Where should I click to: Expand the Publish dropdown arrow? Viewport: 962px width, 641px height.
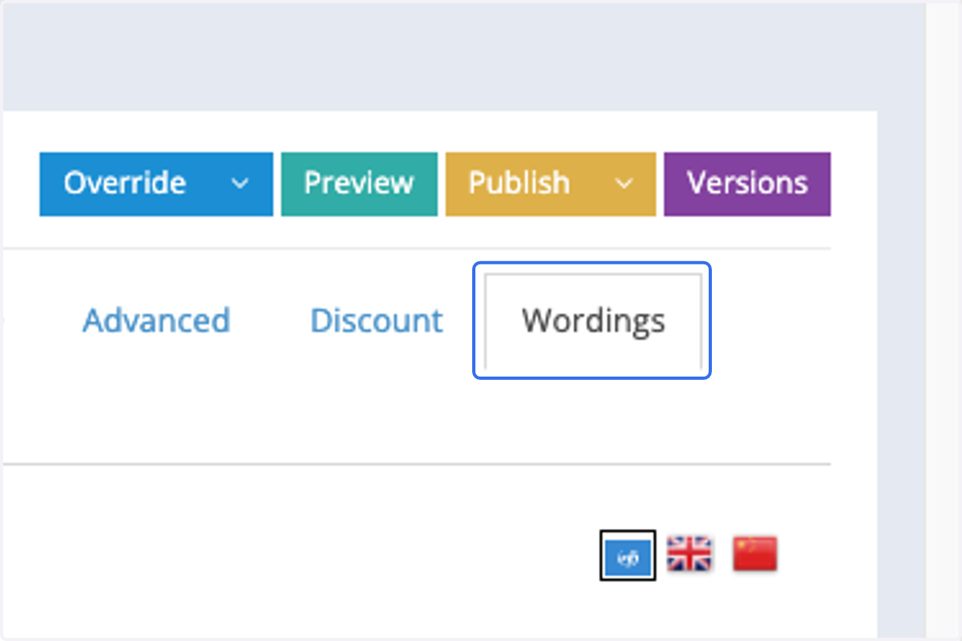pyautogui.click(x=623, y=183)
